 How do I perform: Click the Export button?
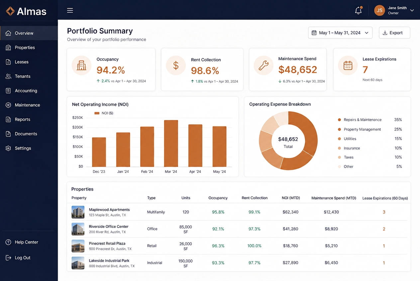pos(394,33)
